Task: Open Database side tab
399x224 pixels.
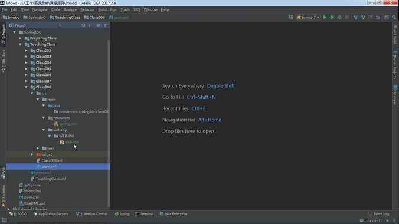Action: tap(395, 95)
